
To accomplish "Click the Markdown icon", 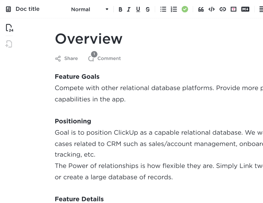I will (245, 9).
